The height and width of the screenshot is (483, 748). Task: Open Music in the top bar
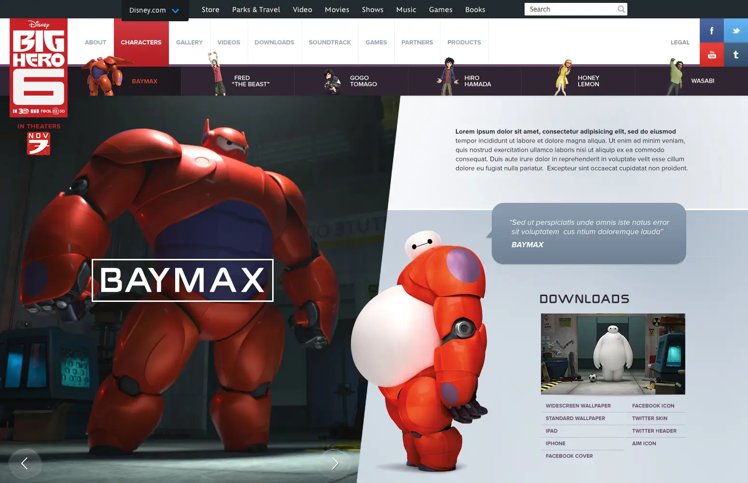pyautogui.click(x=406, y=10)
